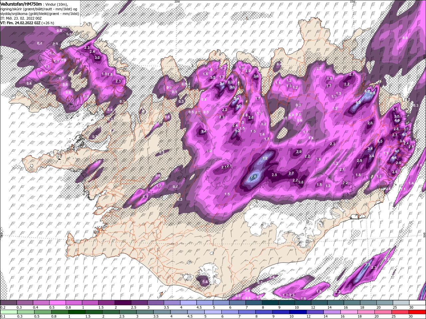
Task: Click the '20W' longitude label at top
Action: coord(177,1)
